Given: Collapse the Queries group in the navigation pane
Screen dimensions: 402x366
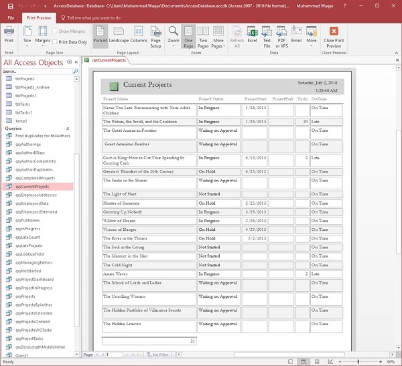Looking at the screenshot, I should point(67,128).
